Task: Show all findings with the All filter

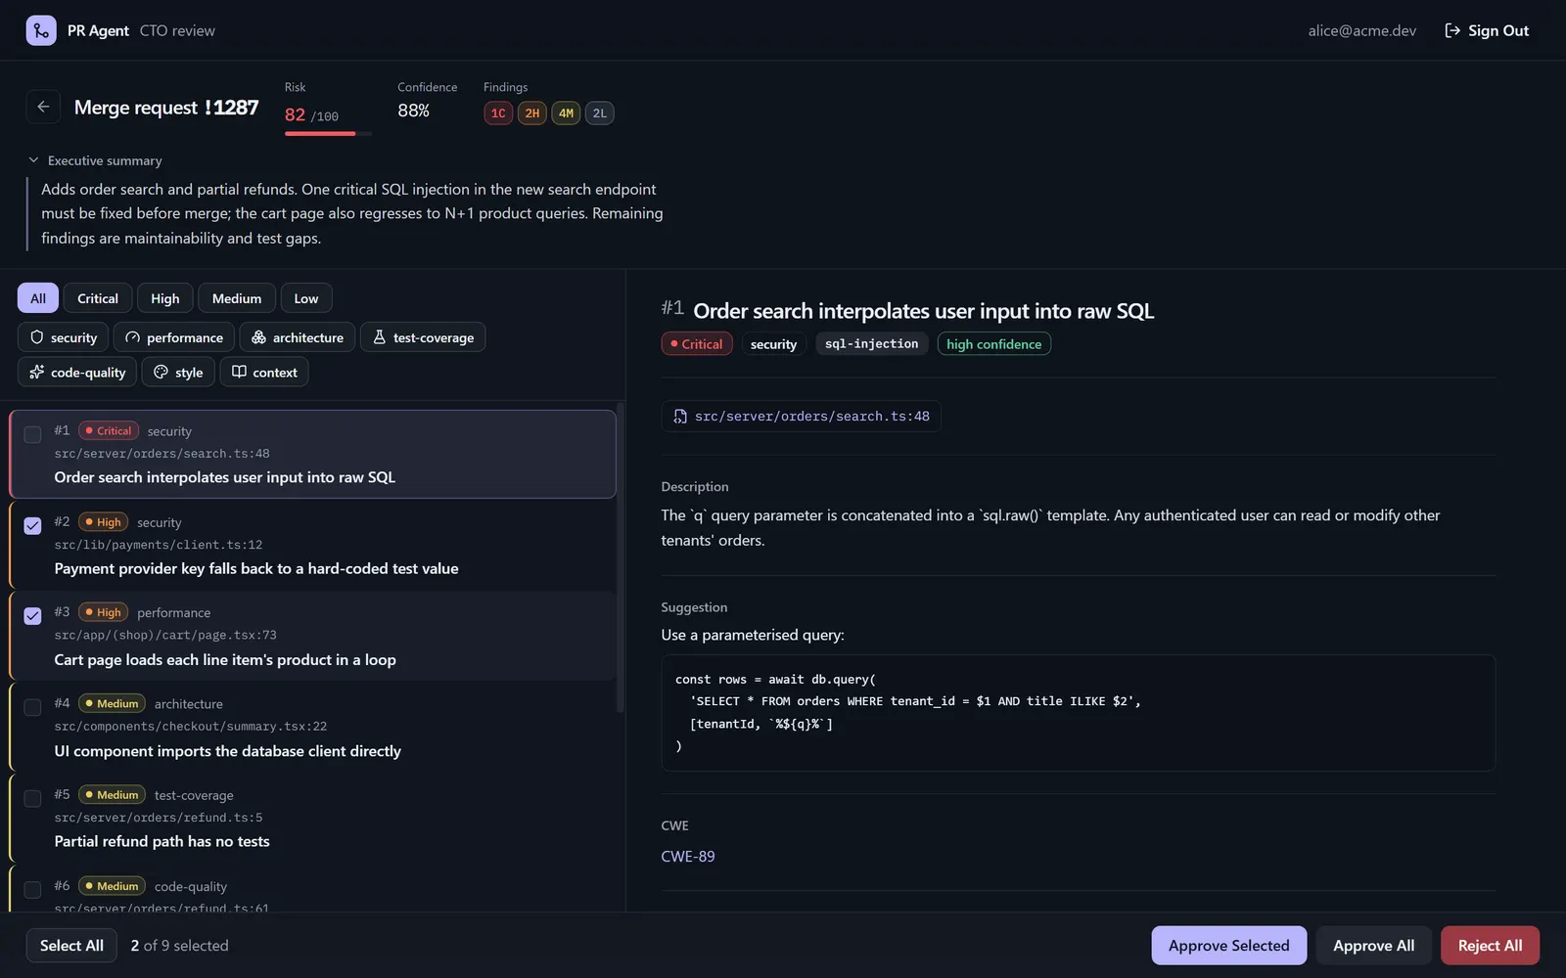Action: pos(38,298)
